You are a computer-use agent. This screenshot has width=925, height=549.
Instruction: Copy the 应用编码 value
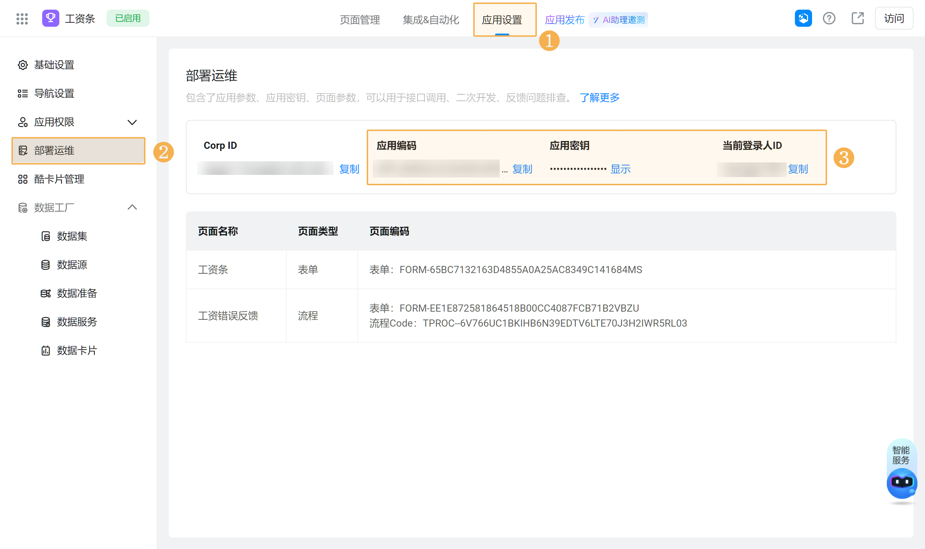(522, 169)
